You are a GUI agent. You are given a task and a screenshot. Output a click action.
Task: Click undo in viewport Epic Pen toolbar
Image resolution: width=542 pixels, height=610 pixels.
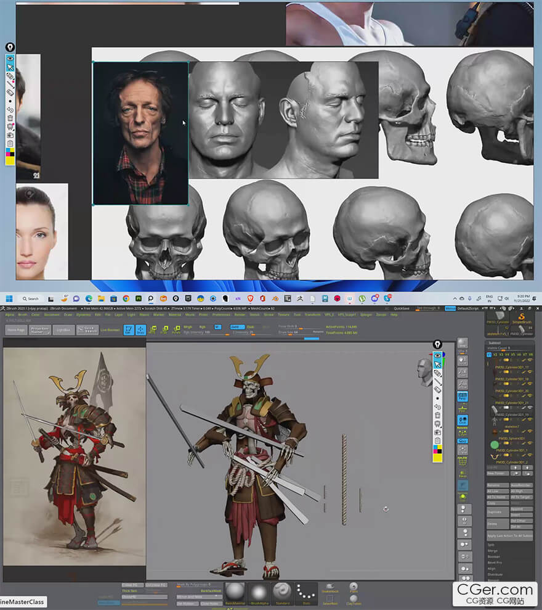point(437,407)
